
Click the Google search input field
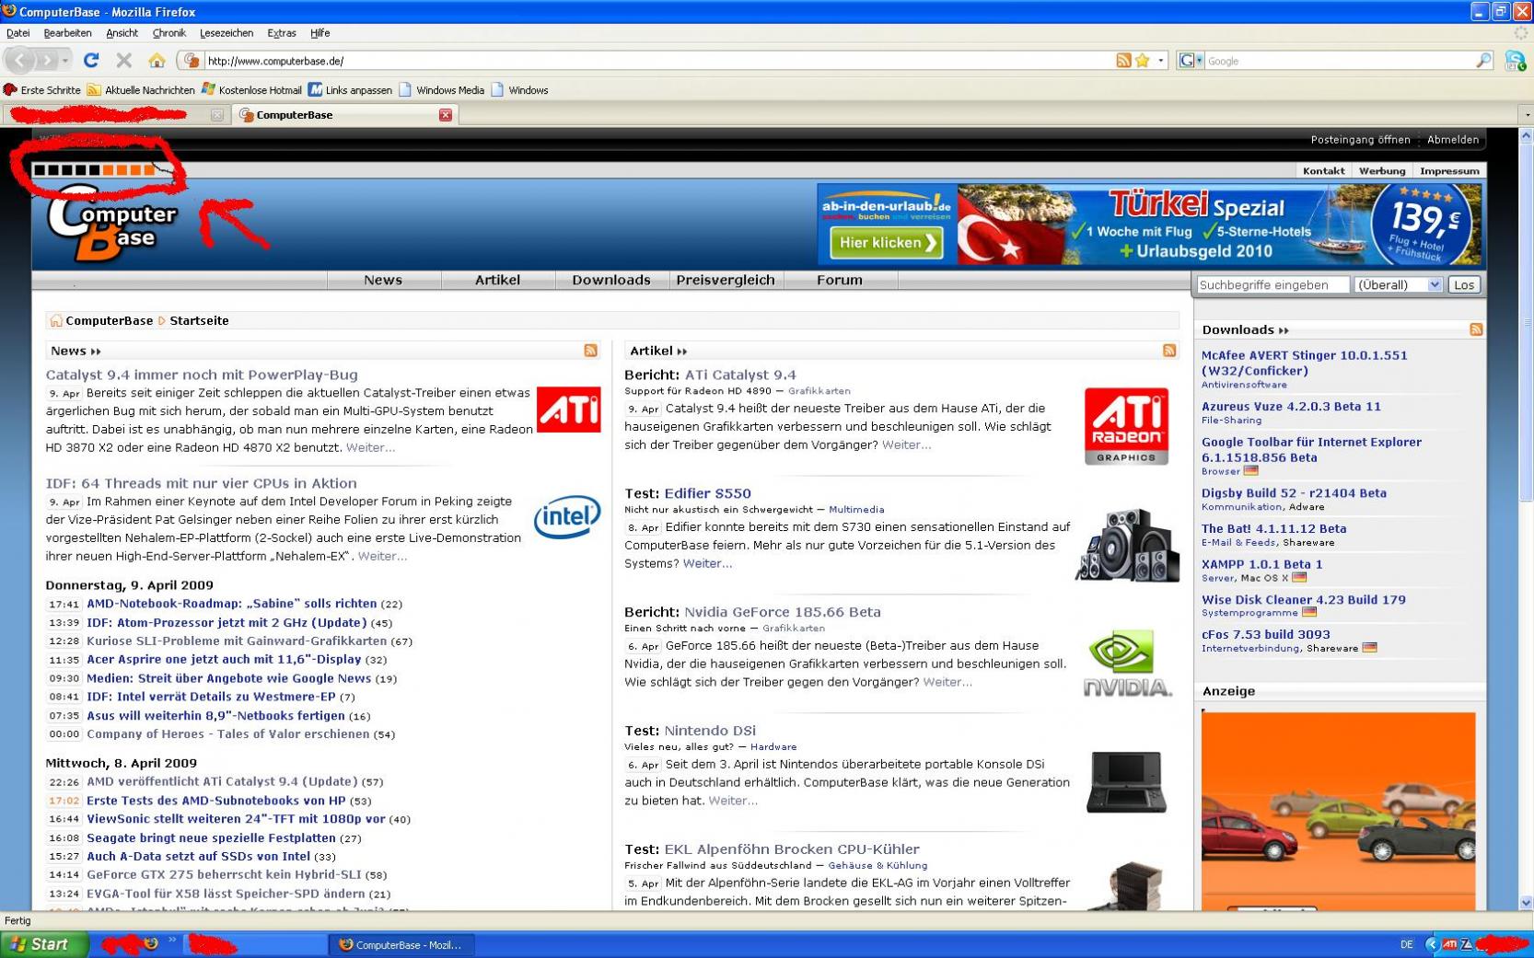[1340, 61]
